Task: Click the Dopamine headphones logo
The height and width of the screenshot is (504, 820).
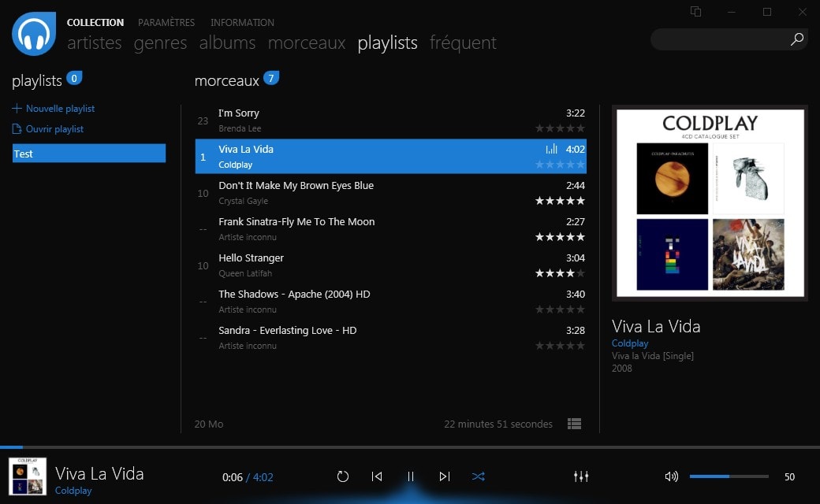Action: 34,33
